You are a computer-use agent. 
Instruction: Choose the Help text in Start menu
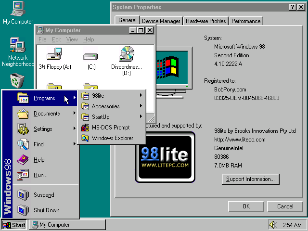[x=39, y=160]
